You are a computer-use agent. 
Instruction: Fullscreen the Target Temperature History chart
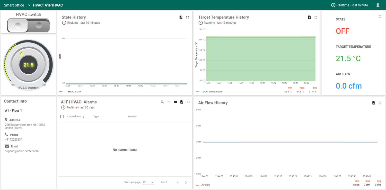pyautogui.click(x=316, y=17)
